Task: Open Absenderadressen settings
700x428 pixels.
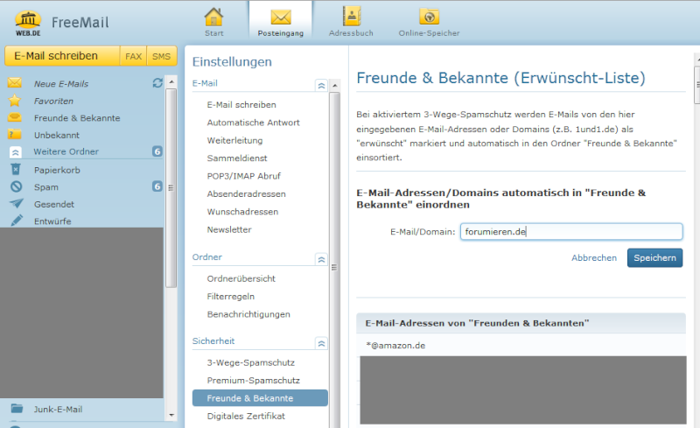Action: 247,194
